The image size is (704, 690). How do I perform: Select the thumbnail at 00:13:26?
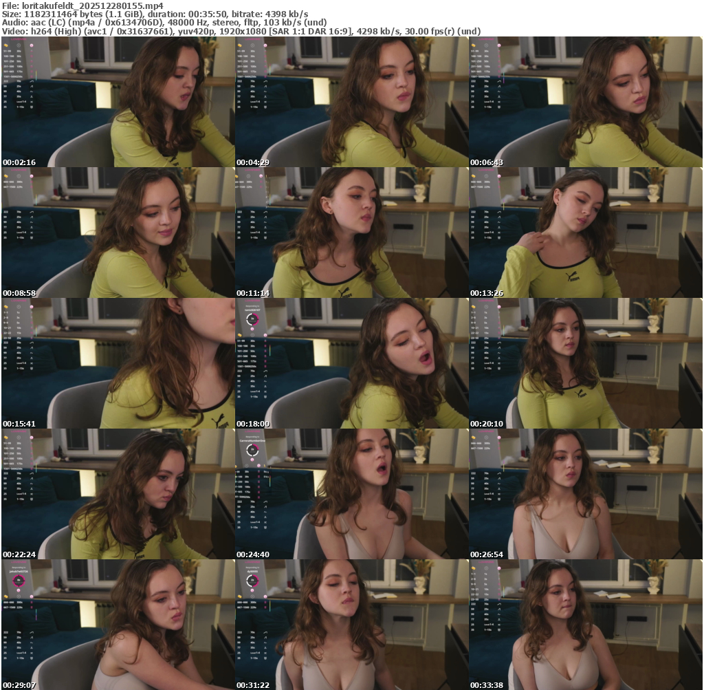(586, 233)
